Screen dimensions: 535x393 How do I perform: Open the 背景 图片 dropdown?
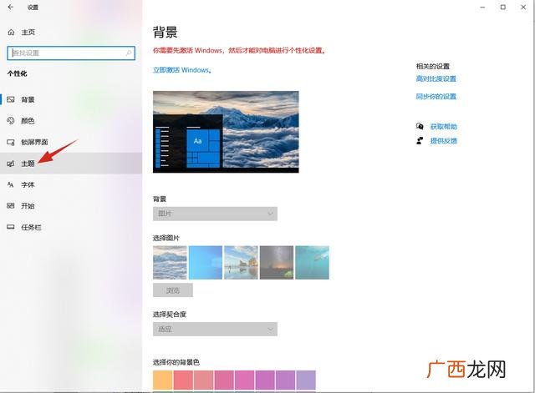click(215, 214)
